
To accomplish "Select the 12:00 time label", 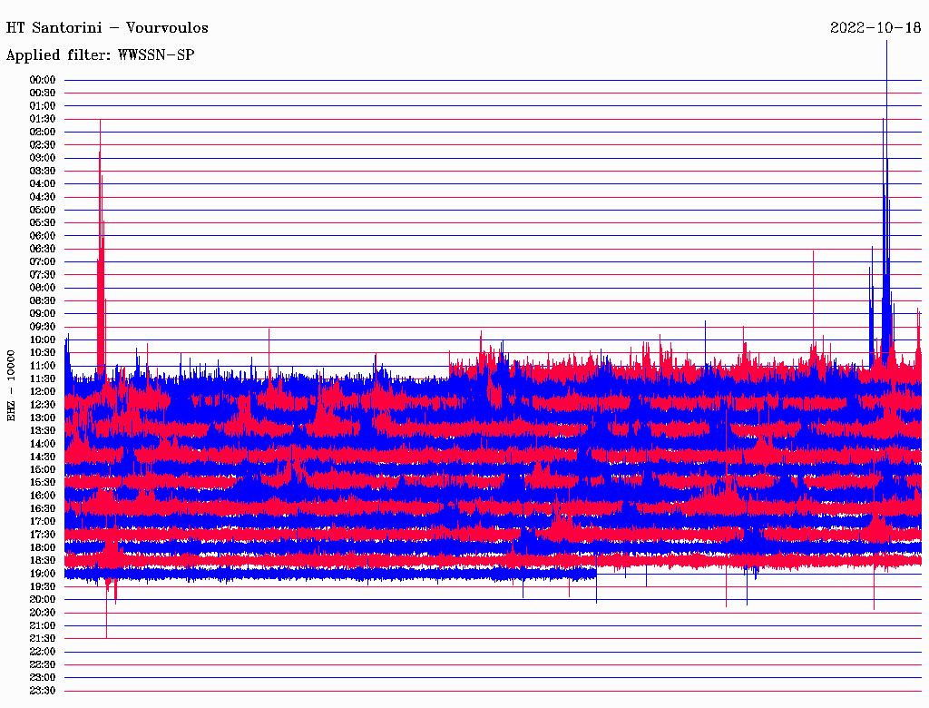I will 43,391.
